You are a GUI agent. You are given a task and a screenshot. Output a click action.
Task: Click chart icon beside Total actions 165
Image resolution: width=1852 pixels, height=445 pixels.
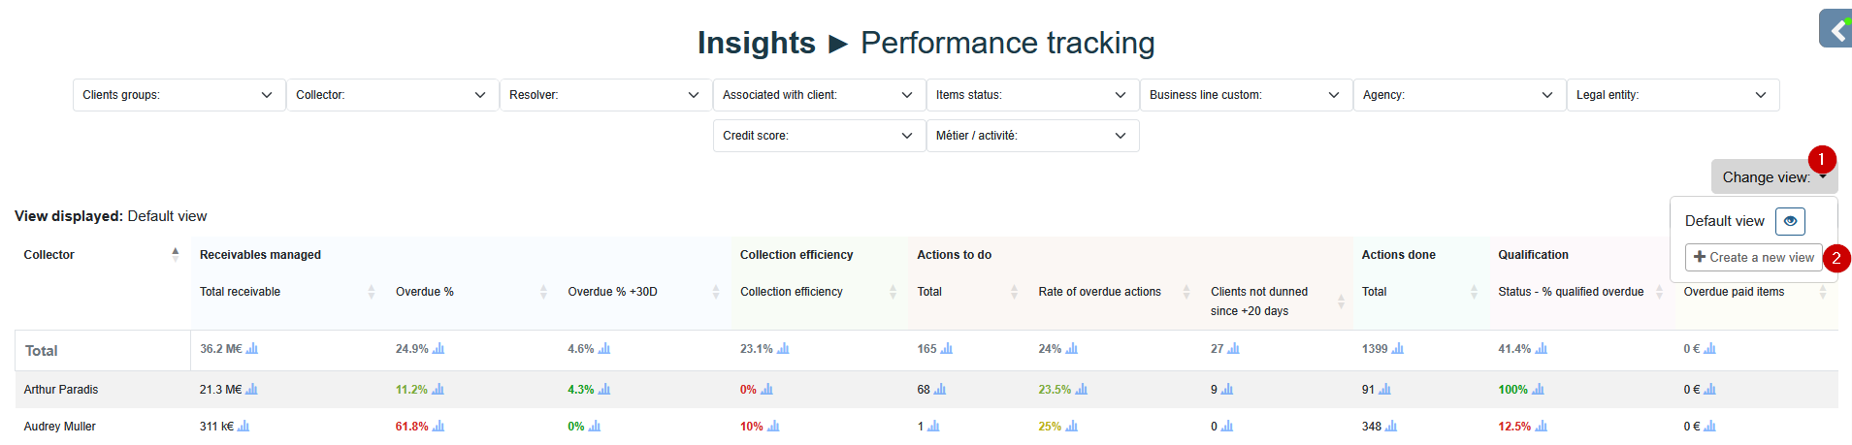tap(947, 349)
